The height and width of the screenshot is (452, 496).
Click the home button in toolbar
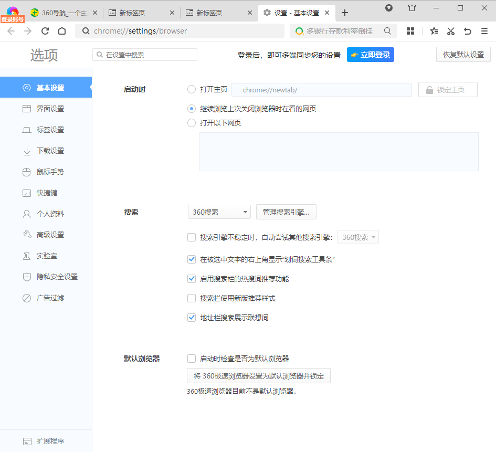(x=61, y=31)
